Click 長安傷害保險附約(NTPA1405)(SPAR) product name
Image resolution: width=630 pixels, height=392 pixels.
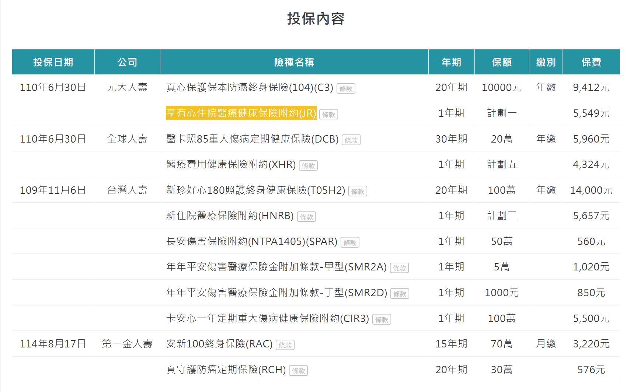252,241
